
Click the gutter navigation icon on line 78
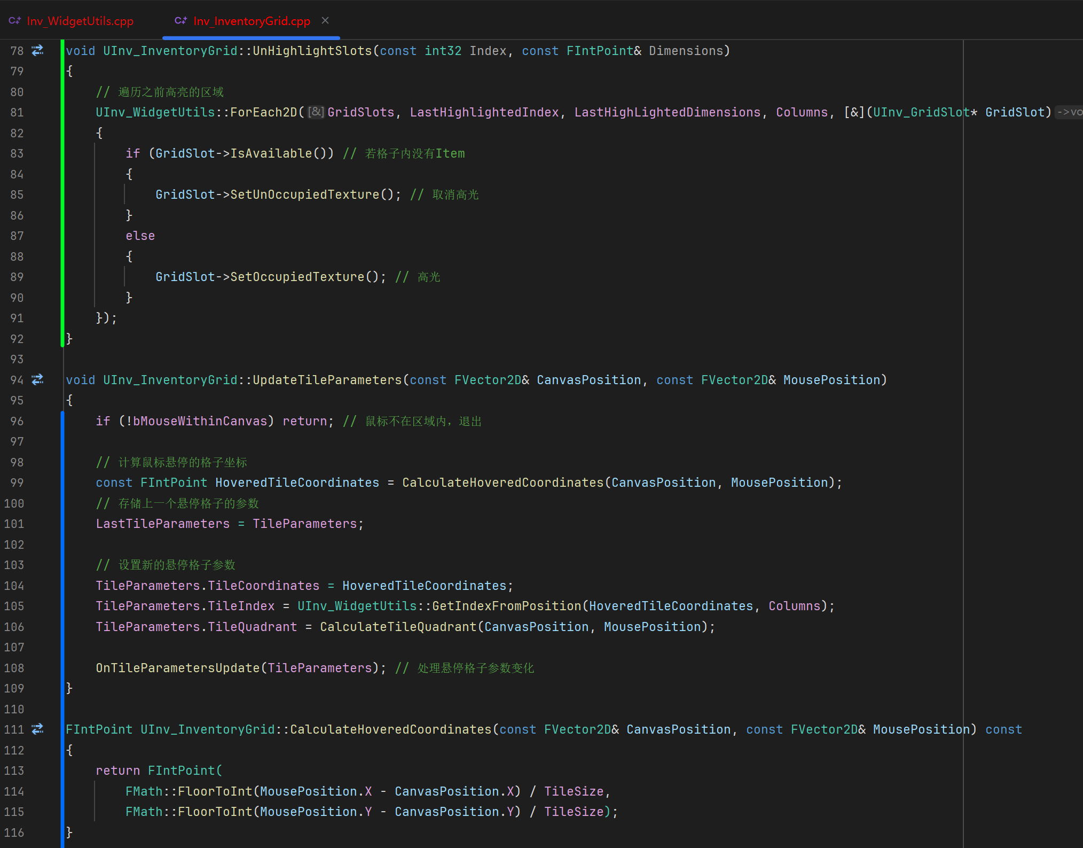[x=37, y=51]
